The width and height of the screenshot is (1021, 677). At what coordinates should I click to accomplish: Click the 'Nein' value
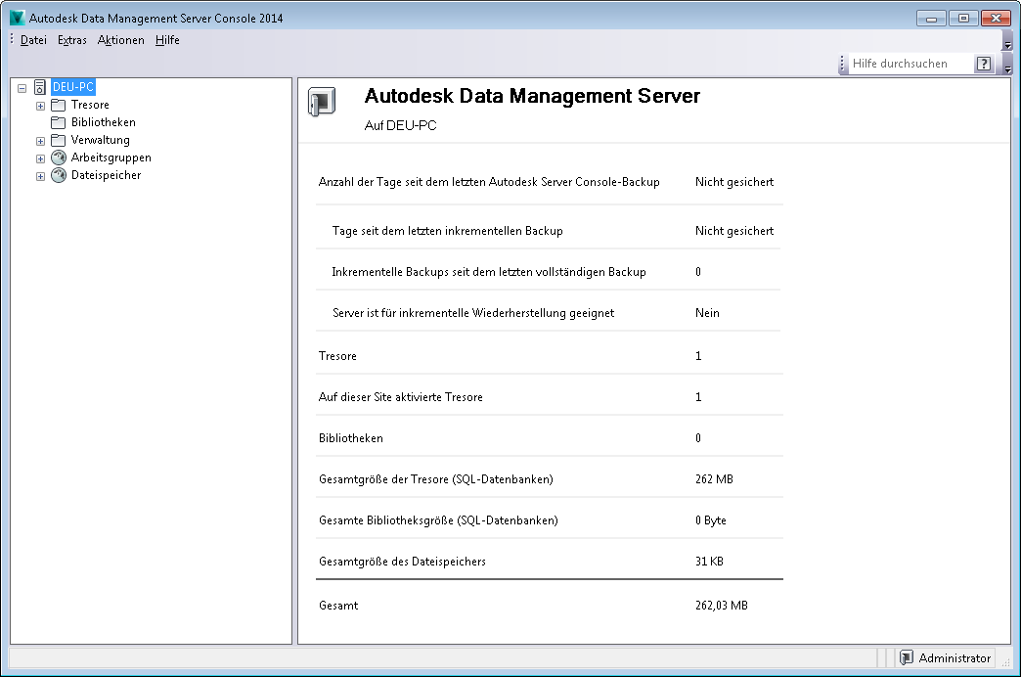pos(707,313)
